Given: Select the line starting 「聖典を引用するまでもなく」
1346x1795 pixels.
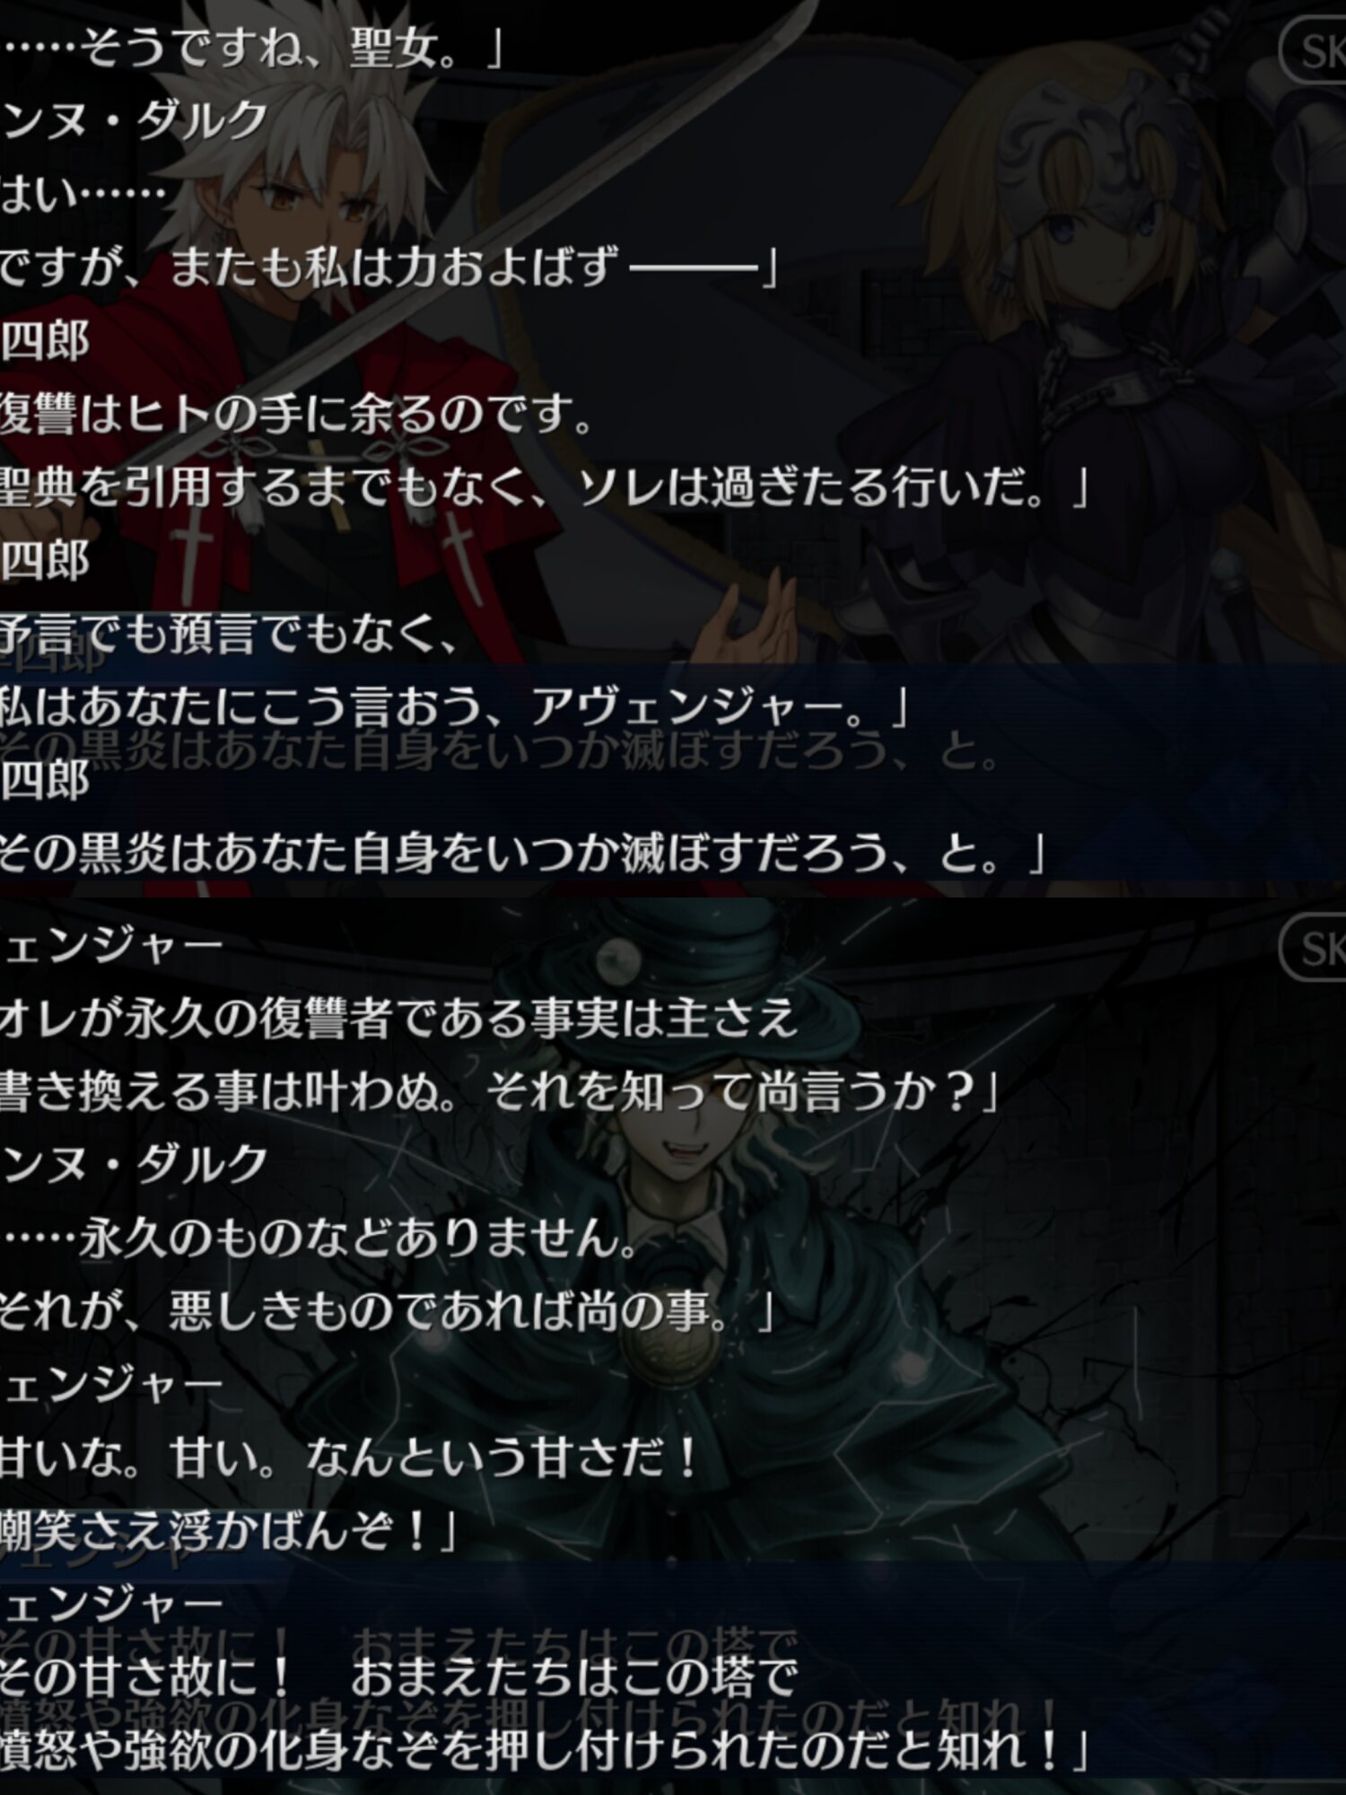Looking at the screenshot, I should click(544, 487).
